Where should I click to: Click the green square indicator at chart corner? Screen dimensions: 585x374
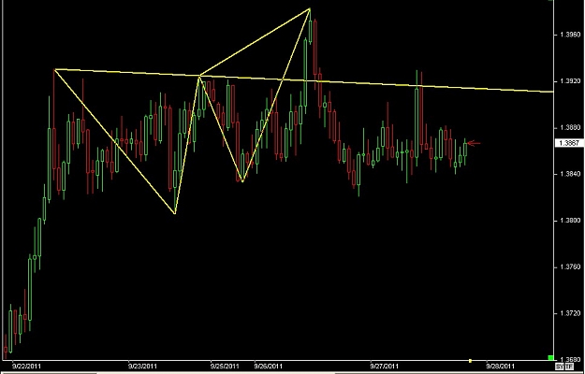coord(550,358)
